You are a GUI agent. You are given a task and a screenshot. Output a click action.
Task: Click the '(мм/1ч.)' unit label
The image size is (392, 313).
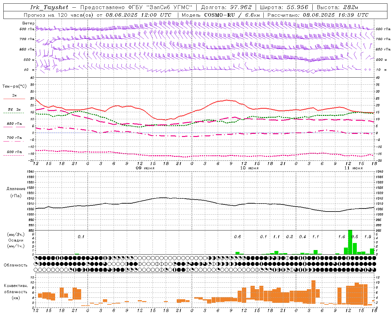tap(16, 246)
